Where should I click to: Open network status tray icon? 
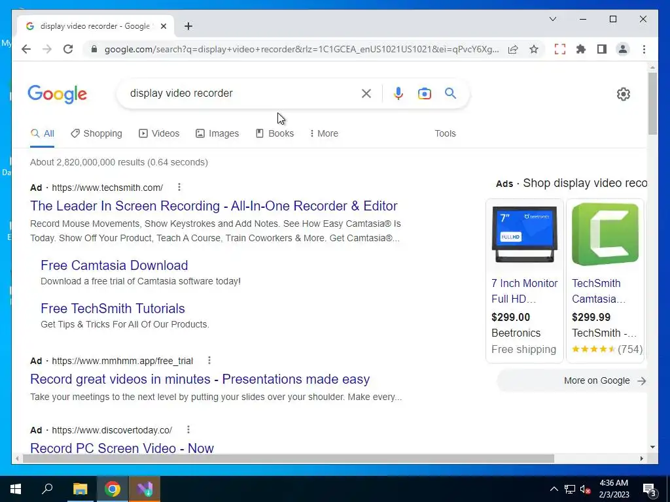pos(570,489)
